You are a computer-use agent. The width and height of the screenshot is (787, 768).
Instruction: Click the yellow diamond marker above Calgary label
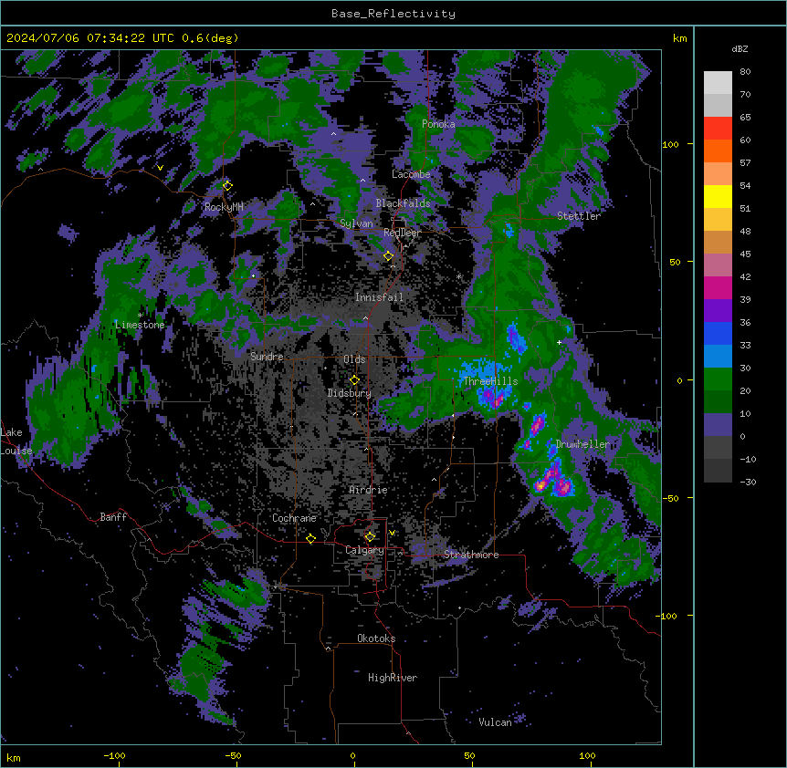370,537
